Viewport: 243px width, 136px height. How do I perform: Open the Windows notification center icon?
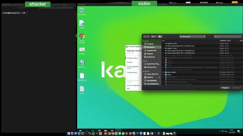click(238, 131)
